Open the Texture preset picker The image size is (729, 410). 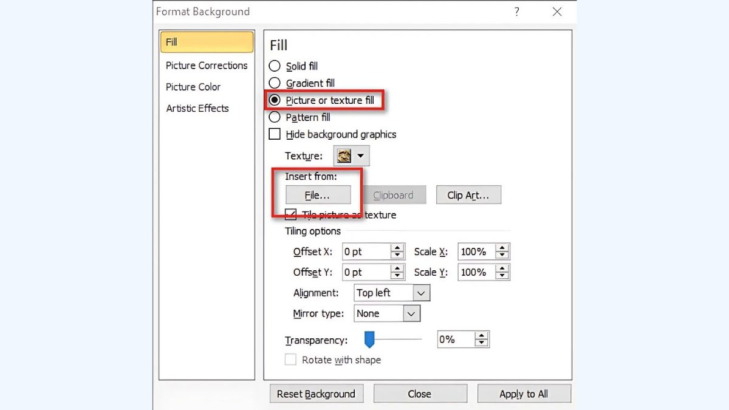(352, 156)
